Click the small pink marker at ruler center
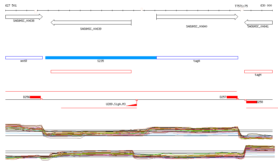 click(142, 9)
